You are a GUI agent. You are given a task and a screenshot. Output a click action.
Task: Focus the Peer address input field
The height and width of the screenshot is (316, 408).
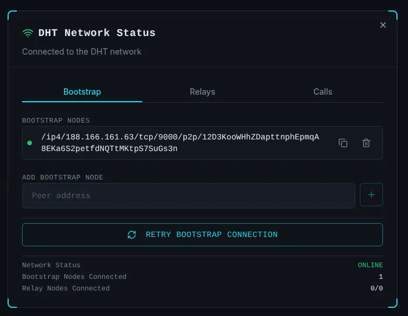pos(188,196)
